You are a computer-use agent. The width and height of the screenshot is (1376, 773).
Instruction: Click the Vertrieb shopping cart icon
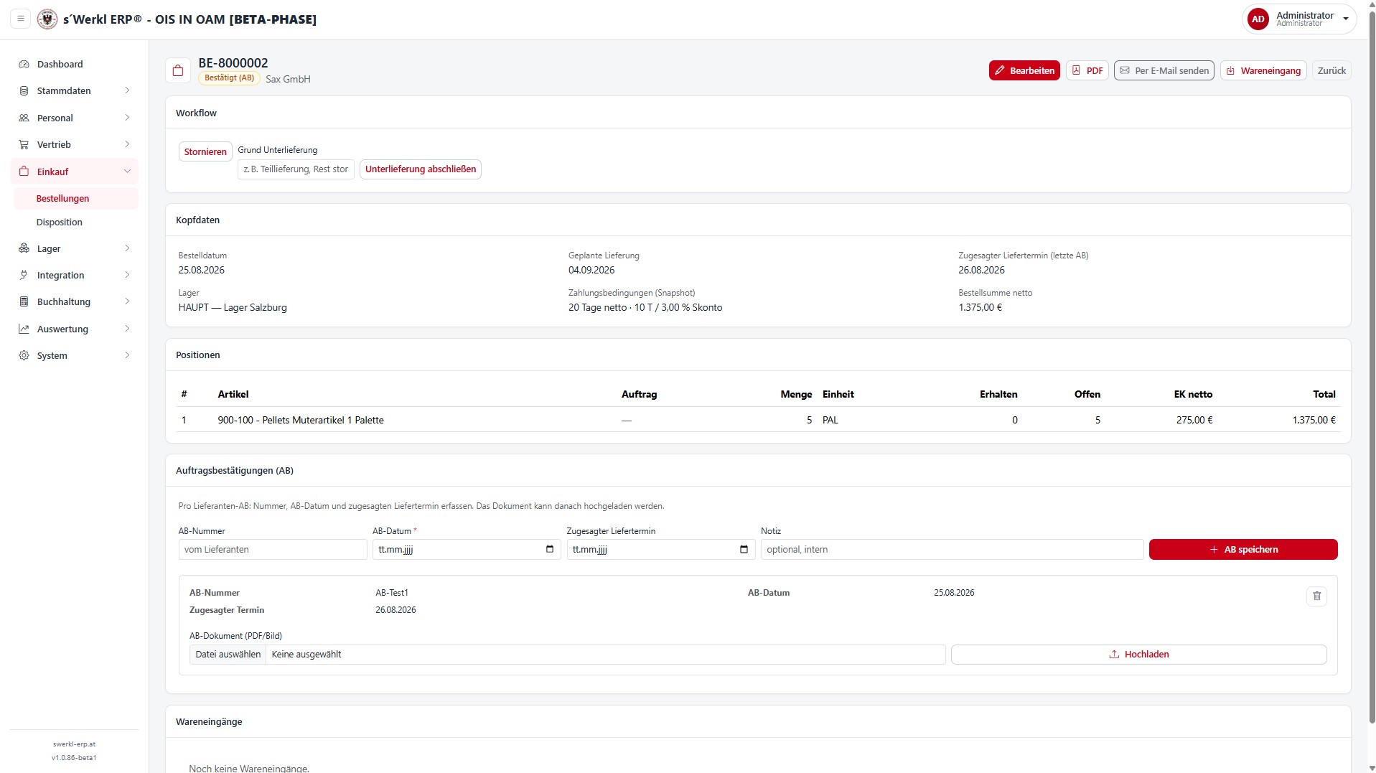pyautogui.click(x=24, y=145)
